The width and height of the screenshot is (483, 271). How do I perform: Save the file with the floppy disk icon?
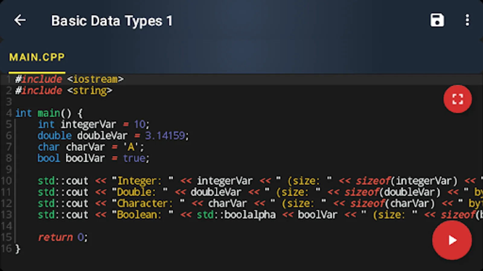(x=437, y=20)
